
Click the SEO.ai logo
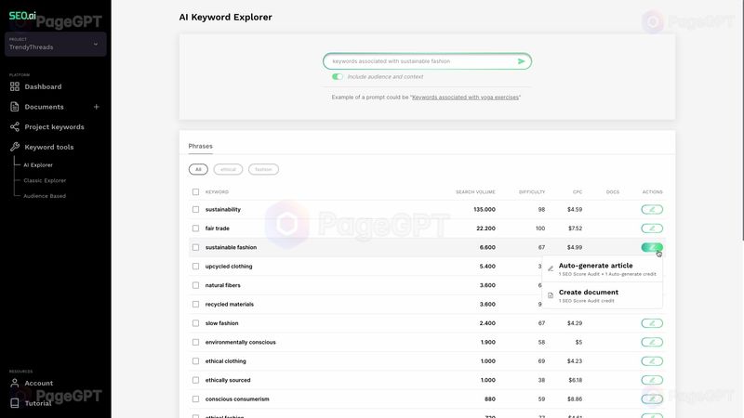(x=22, y=16)
